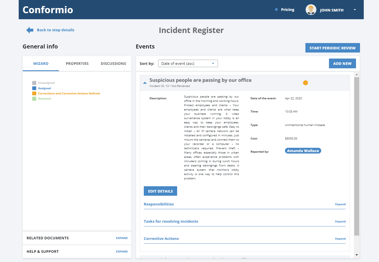Switch to the Properties tab
Viewport: 379px width, 262px height.
[x=77, y=63]
